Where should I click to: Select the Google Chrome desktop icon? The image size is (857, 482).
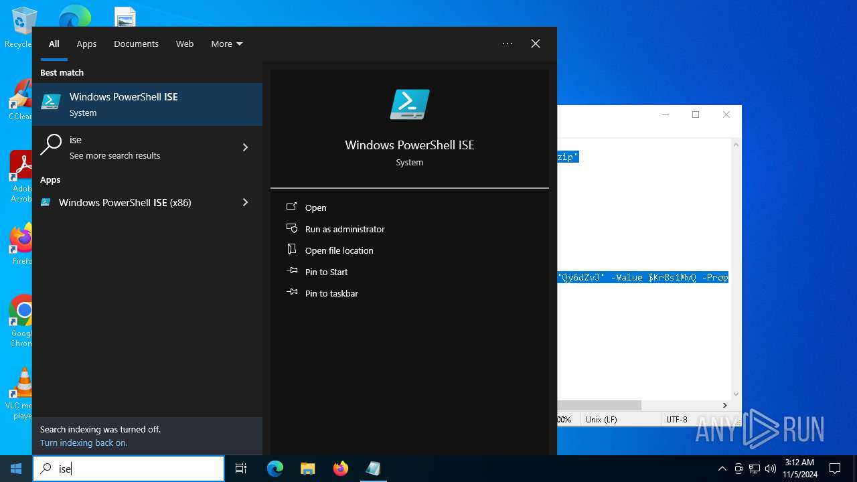coord(21,321)
